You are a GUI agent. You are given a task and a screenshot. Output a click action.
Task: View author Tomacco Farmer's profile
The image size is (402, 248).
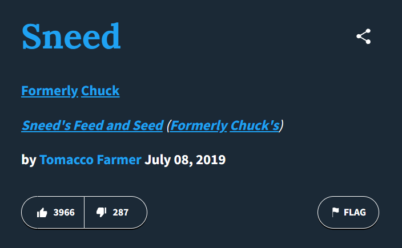click(90, 160)
